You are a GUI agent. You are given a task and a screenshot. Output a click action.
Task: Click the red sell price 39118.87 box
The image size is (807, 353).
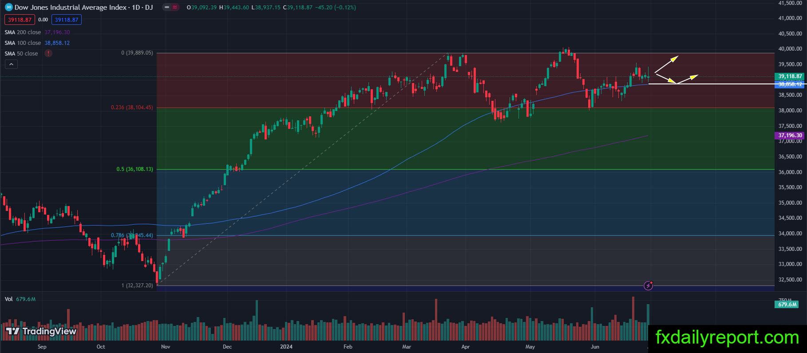pos(20,20)
